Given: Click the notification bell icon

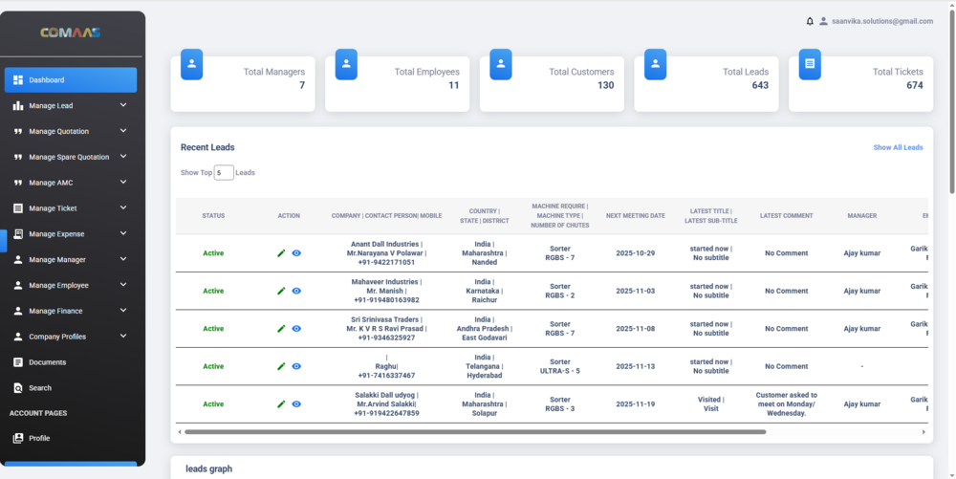Looking at the screenshot, I should [x=810, y=21].
